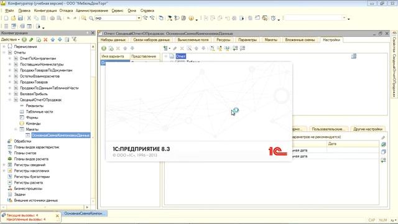Click the yellow info Help icon in main toolbar
Viewport: 398px width, 224px height.
coord(191,18)
